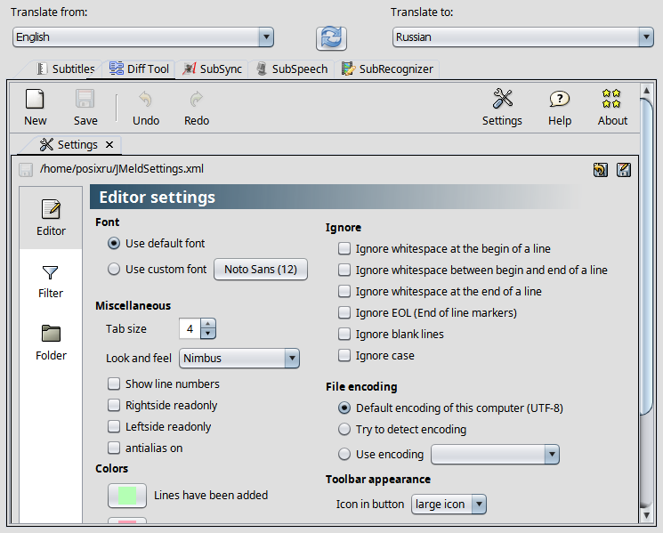The width and height of the screenshot is (663, 533).
Task: Check Ignore whitespace at the begin of a line
Action: pos(344,248)
